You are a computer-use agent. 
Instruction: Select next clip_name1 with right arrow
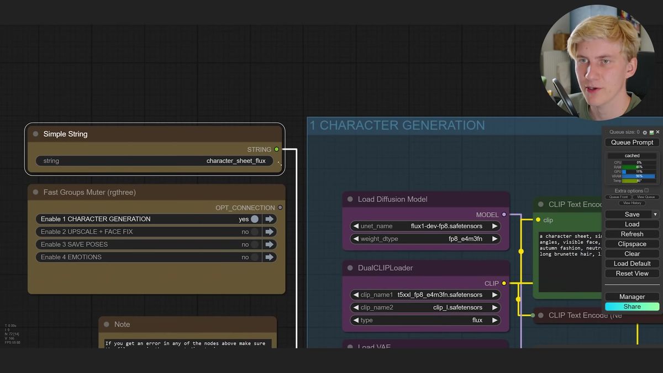click(495, 295)
